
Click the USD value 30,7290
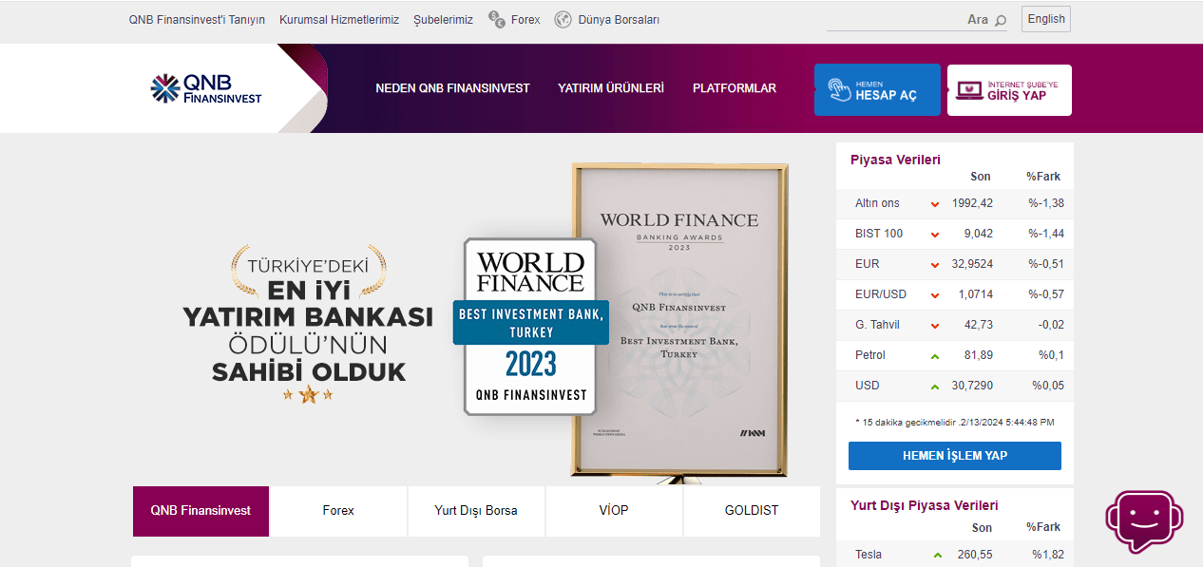(972, 386)
